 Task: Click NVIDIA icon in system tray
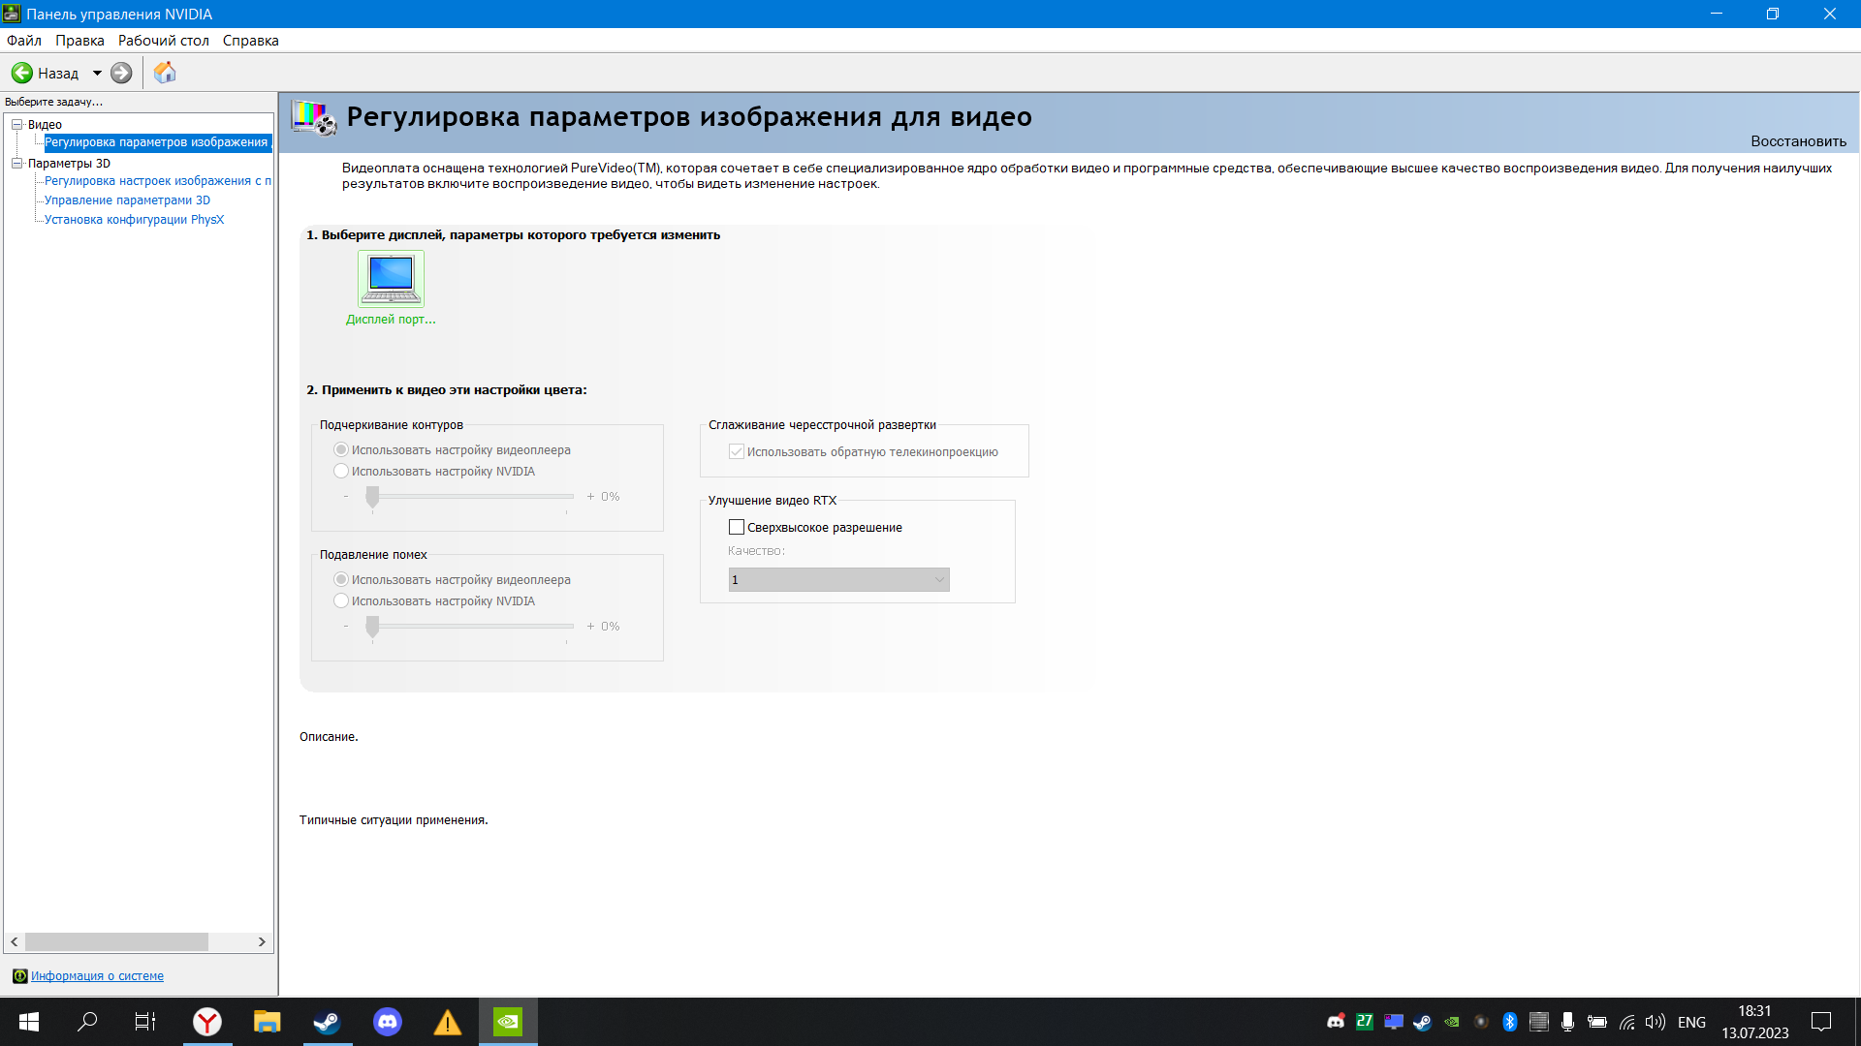(x=1452, y=1022)
